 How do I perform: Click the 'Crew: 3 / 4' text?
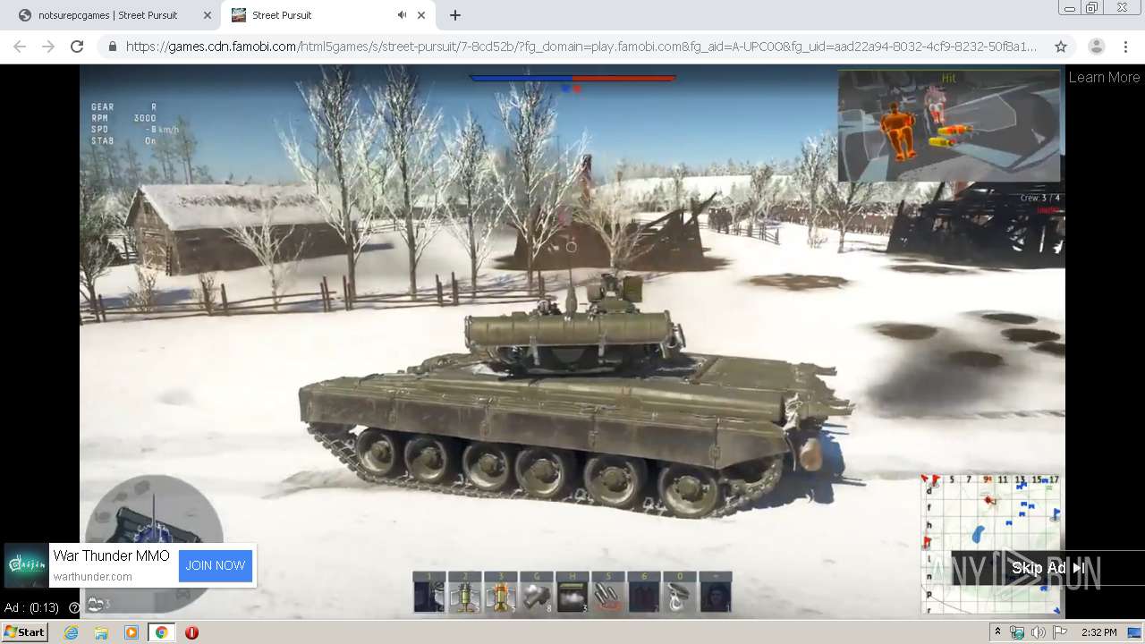coord(1039,198)
